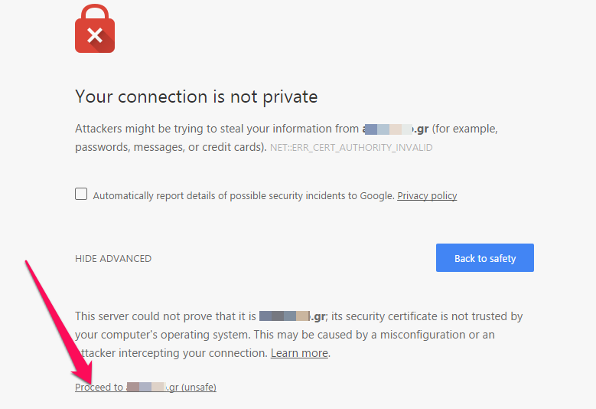Click 'Your connection is not private' heading
Viewport: 596px width, 409px height.
pos(196,97)
